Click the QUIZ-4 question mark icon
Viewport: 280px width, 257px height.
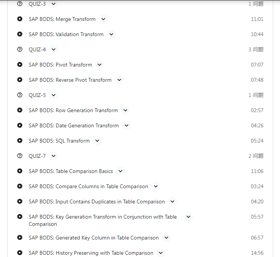click(x=20, y=49)
